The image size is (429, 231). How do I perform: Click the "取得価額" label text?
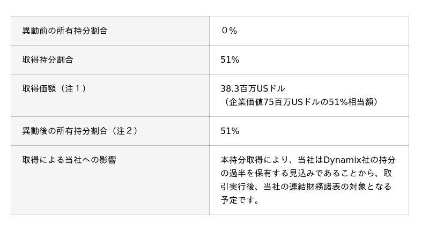click(x=39, y=88)
